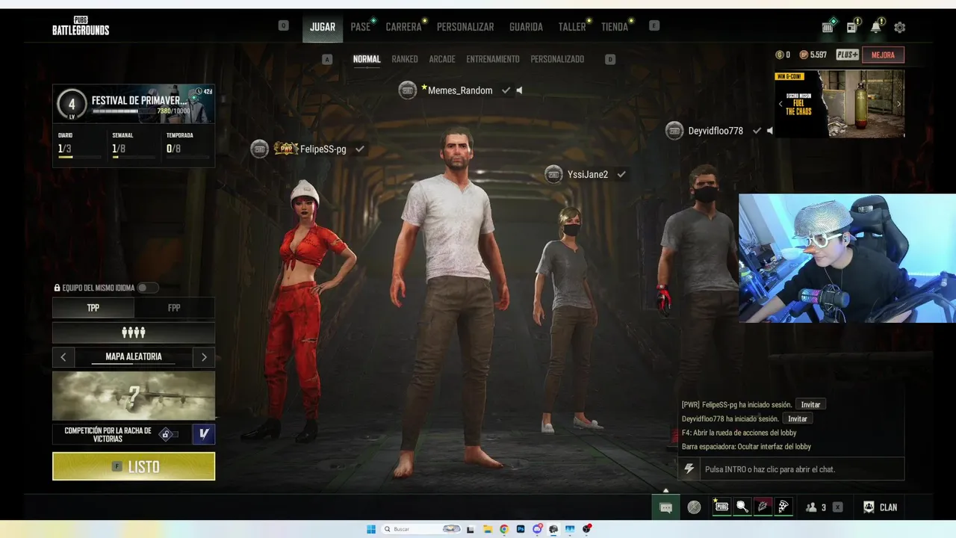This screenshot has height=538, width=956.
Task: Open the CLAN button
Action: [x=881, y=507]
